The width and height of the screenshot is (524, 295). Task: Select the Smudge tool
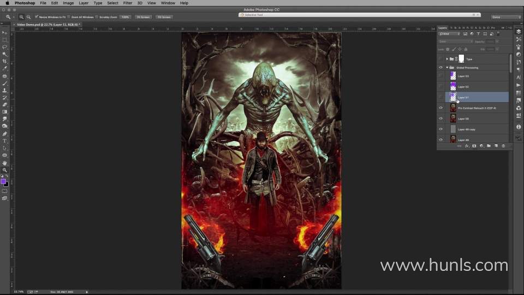pos(5,119)
